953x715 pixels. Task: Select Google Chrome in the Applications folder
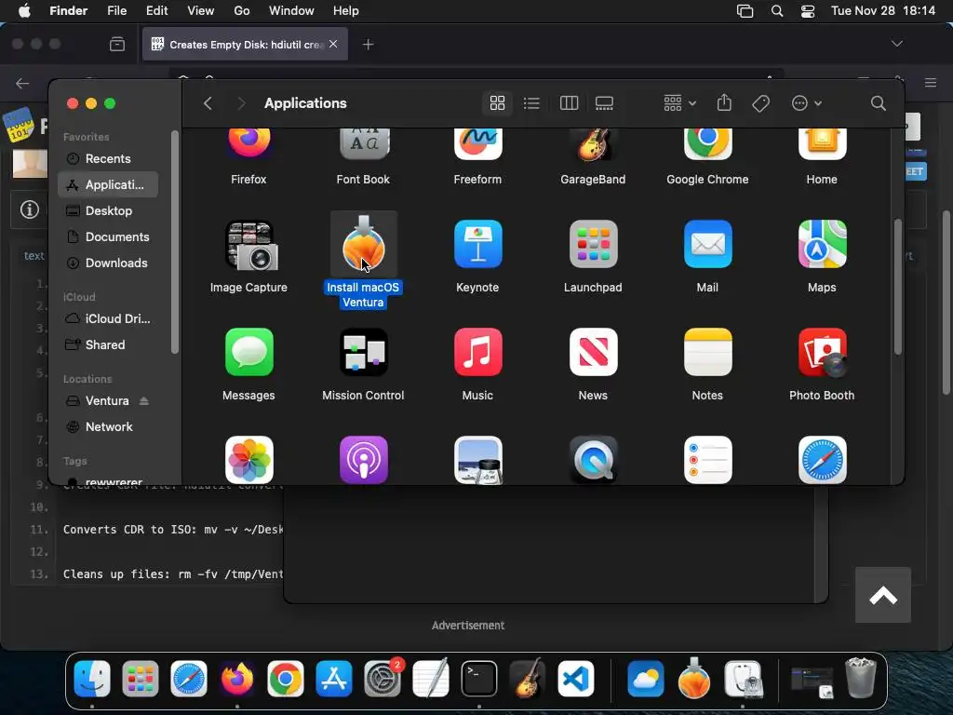click(707, 143)
